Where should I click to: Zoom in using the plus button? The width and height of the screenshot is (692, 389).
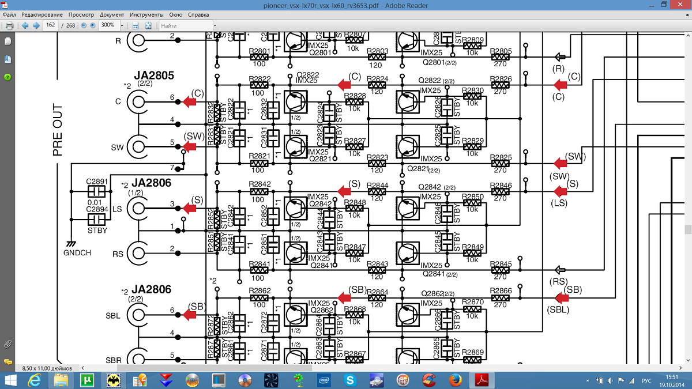coord(92,25)
